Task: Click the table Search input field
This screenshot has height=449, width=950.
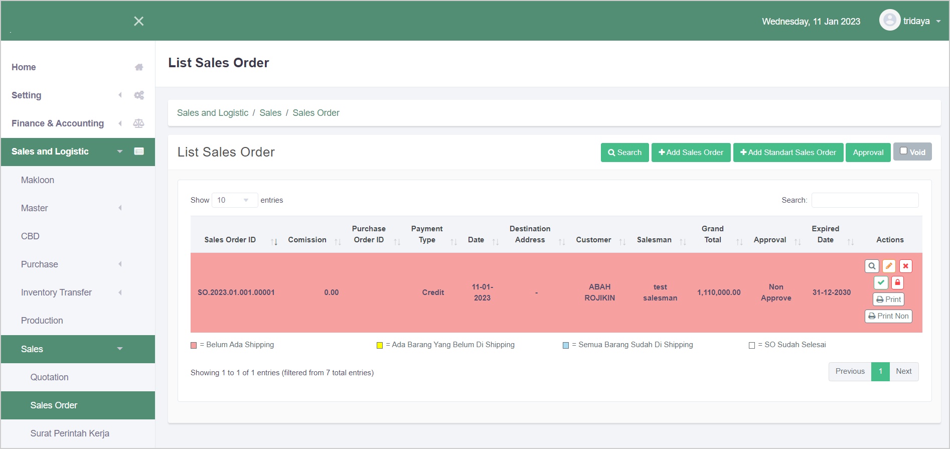Action: coord(865,200)
